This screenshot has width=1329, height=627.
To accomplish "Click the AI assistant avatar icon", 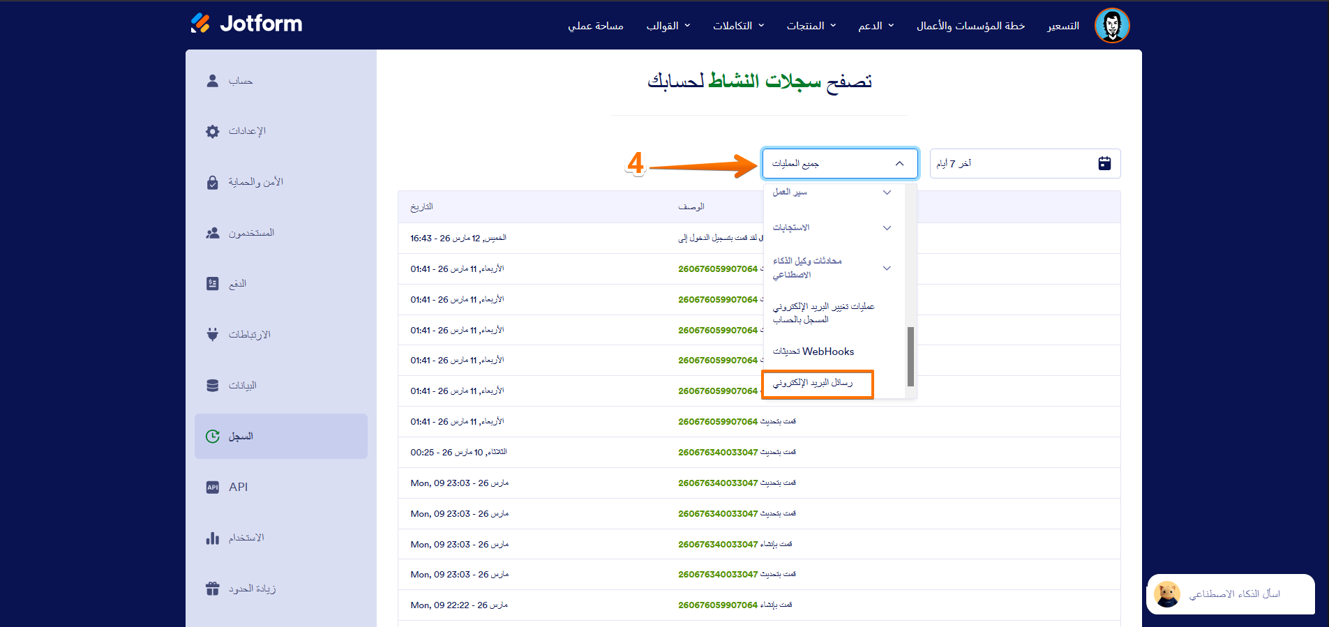I will click(x=1167, y=594).
